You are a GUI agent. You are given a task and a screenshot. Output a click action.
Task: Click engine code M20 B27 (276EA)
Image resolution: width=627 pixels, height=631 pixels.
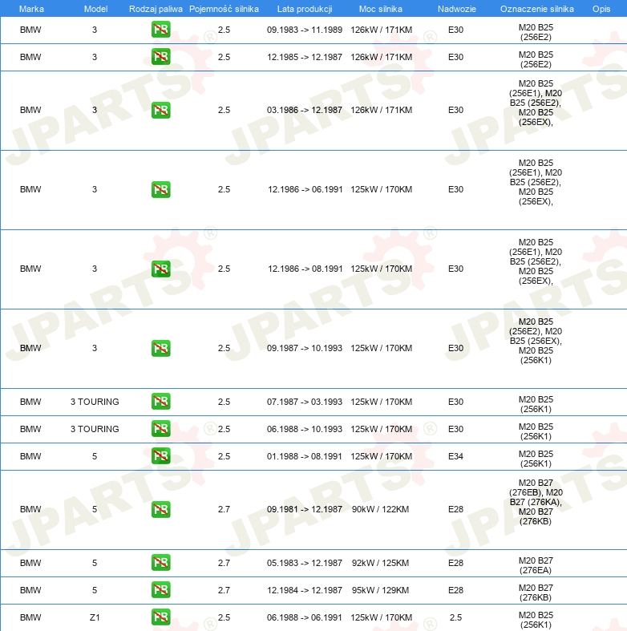(x=536, y=565)
